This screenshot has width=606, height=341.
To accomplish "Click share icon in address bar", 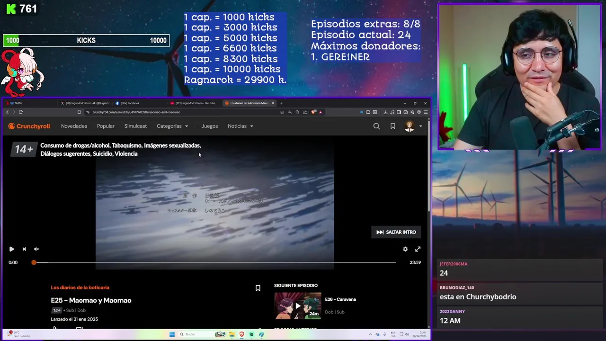I will [305, 112].
